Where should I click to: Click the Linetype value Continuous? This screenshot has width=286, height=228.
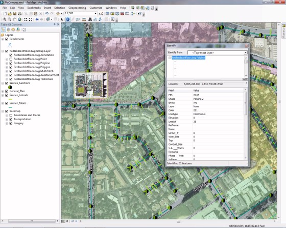pyautogui.click(x=199, y=114)
